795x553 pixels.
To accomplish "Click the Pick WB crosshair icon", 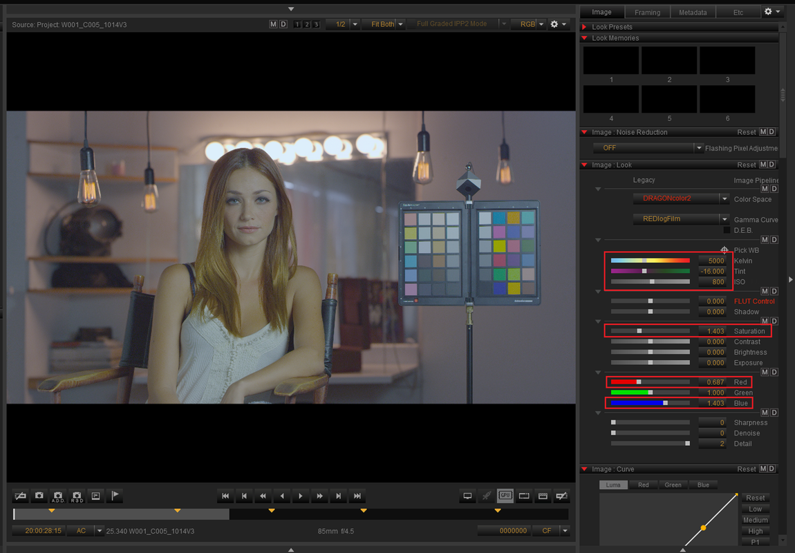I will click(724, 250).
